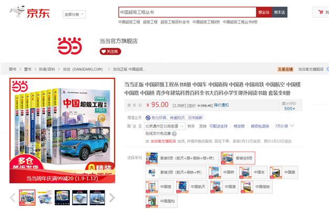This screenshot has width=329, height=209.
Task: Show previous thumbnails with left arrow
Action: pyautogui.click(x=13, y=197)
